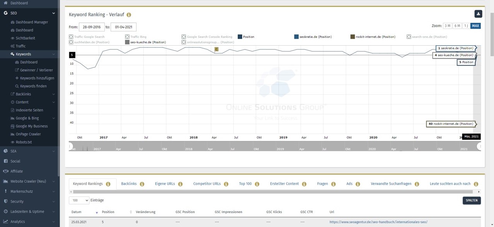Set chart zoom to 1 J
The image size is (494, 227).
coord(466,26)
